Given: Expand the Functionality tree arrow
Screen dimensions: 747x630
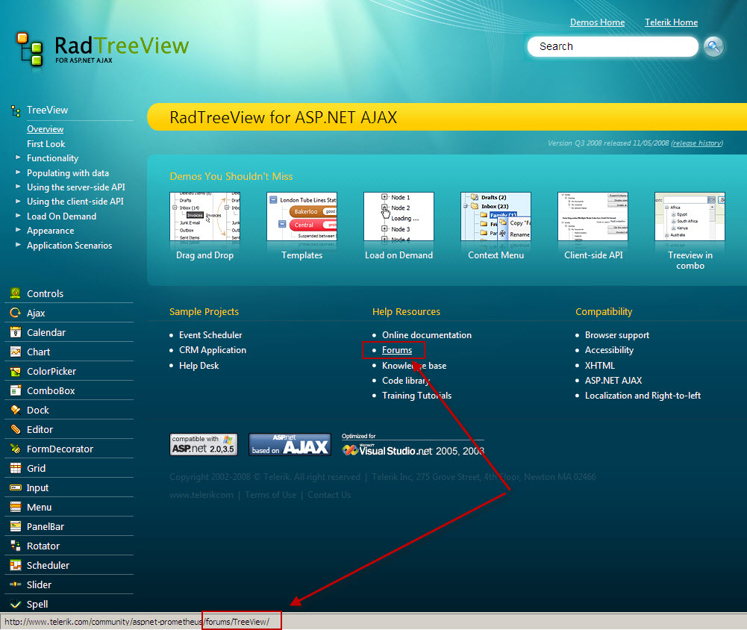Looking at the screenshot, I should [x=18, y=157].
